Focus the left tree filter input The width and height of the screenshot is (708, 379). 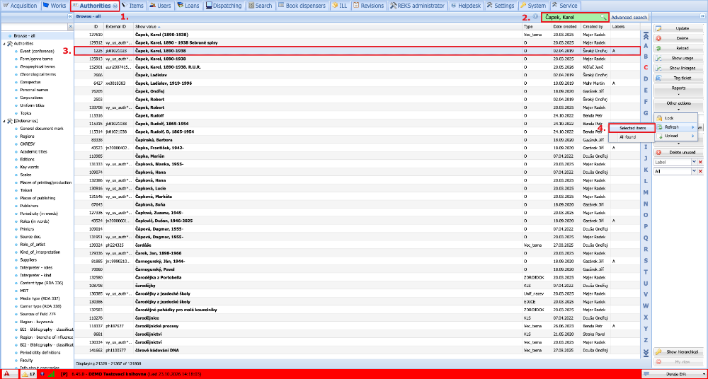tap(34, 27)
